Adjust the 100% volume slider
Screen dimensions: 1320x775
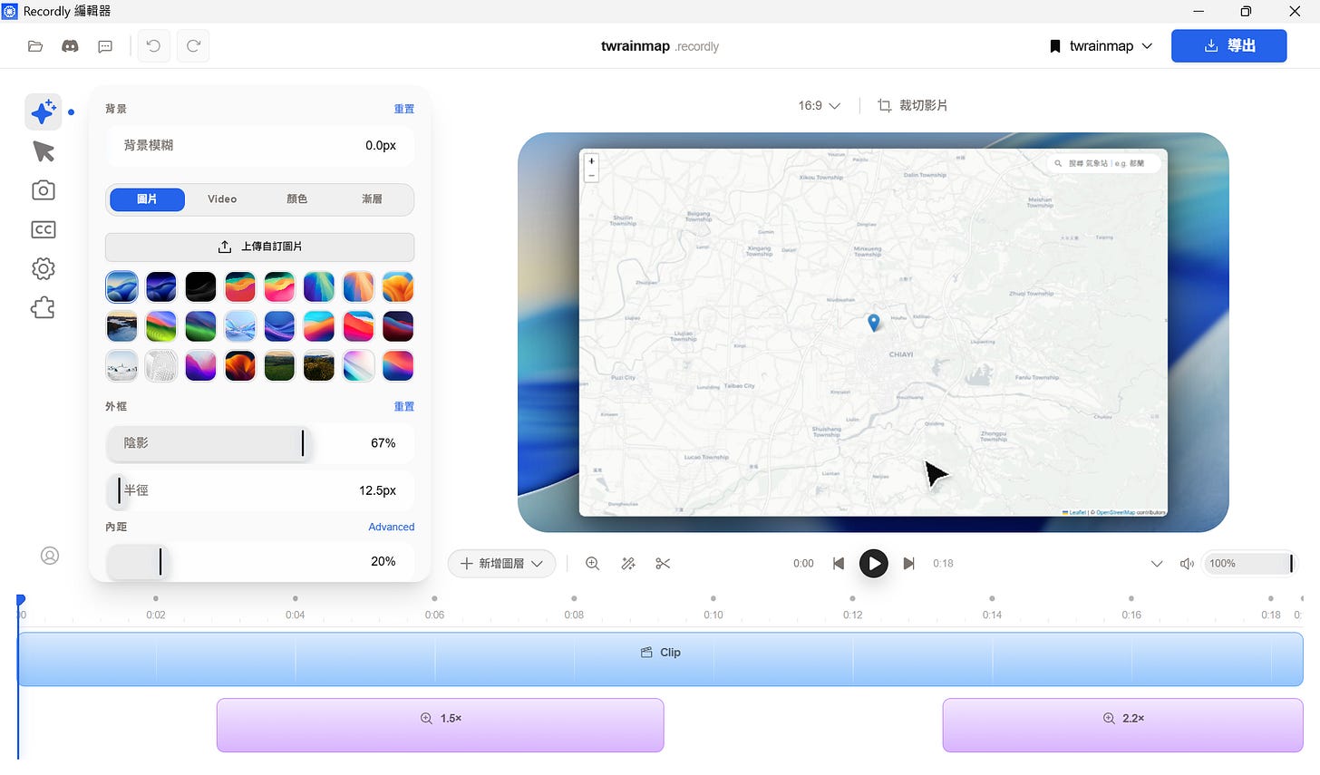[1249, 564]
